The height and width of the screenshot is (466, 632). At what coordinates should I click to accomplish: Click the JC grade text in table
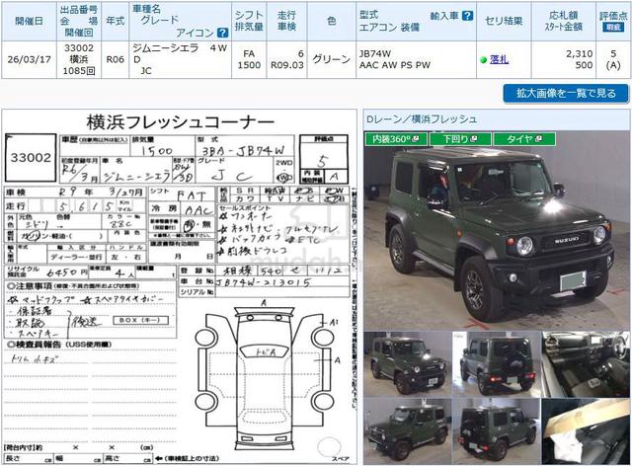coord(146,71)
